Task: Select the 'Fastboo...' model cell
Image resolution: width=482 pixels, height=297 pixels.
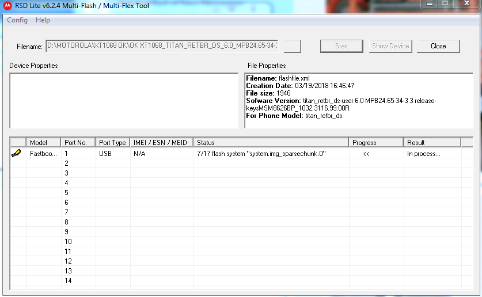Action: 43,154
